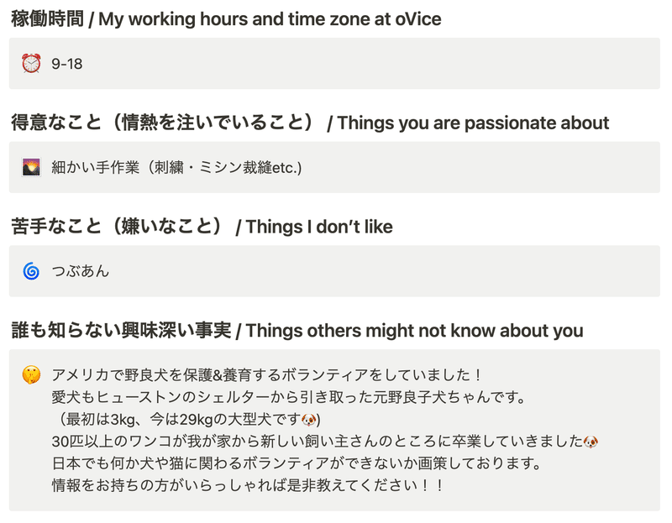Click the line starting 30匹以上のワンコ

click(325, 442)
